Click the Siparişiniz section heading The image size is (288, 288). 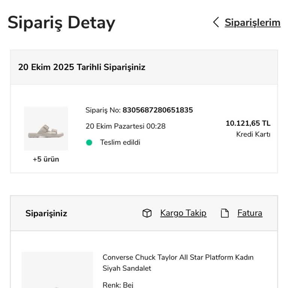[46, 213]
